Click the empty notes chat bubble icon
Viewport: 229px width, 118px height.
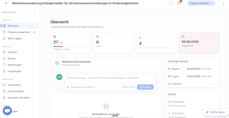(106, 107)
